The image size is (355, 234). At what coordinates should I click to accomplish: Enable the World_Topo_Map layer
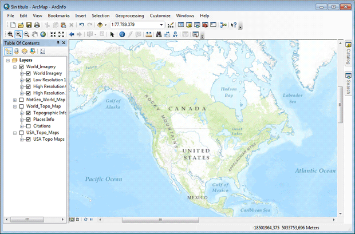[x=22, y=106]
